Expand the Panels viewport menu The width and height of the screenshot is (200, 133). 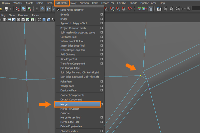(x=35, y=15)
